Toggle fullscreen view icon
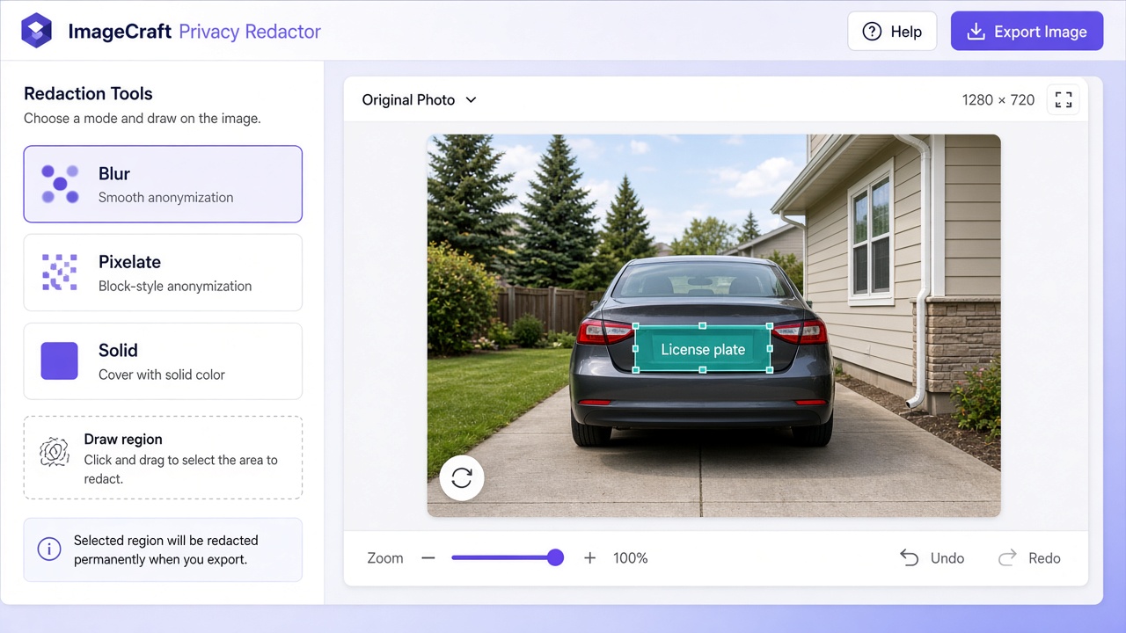The width and height of the screenshot is (1126, 633). coord(1063,100)
